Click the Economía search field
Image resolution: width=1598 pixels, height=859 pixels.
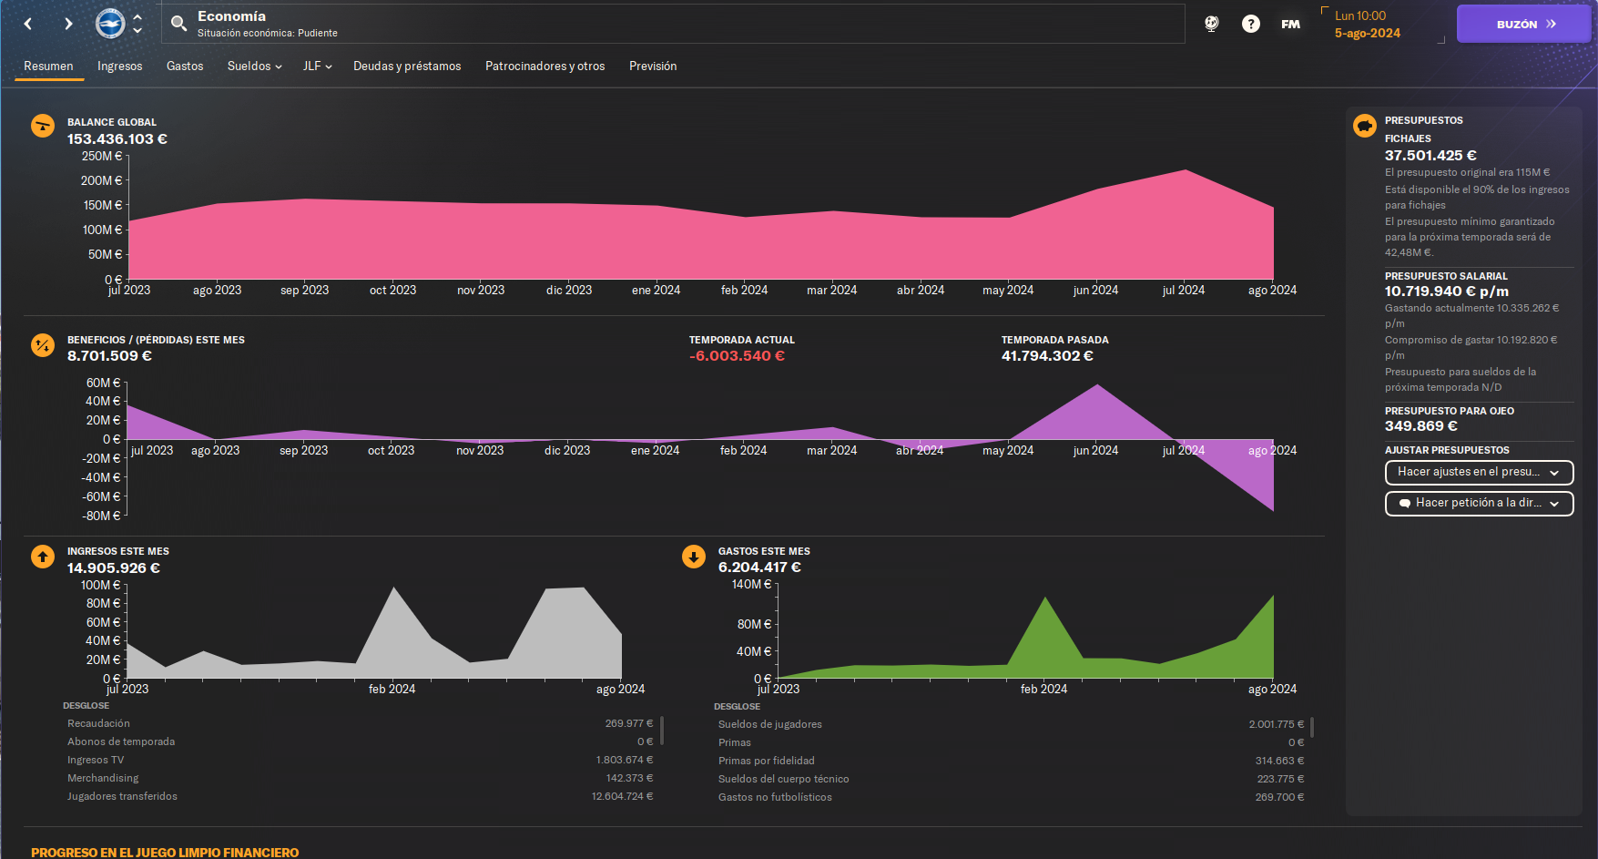point(673,24)
